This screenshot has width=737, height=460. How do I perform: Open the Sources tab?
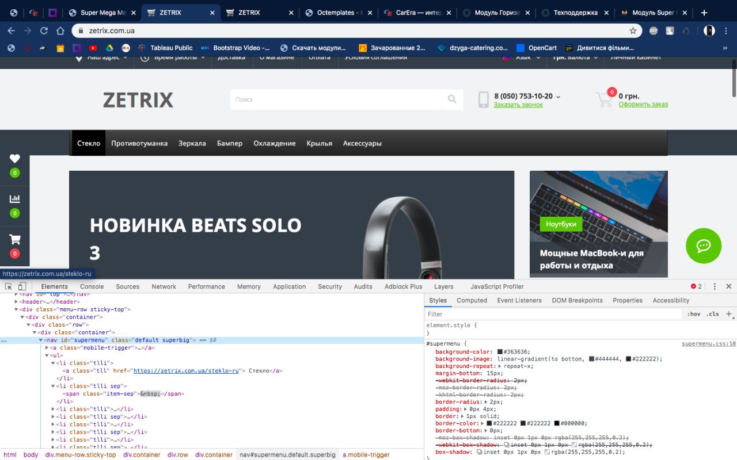pyautogui.click(x=128, y=286)
